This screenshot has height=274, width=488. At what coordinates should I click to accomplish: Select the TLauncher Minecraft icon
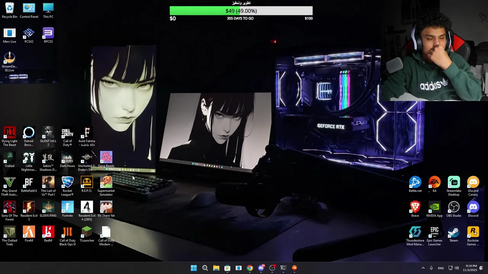(87, 234)
